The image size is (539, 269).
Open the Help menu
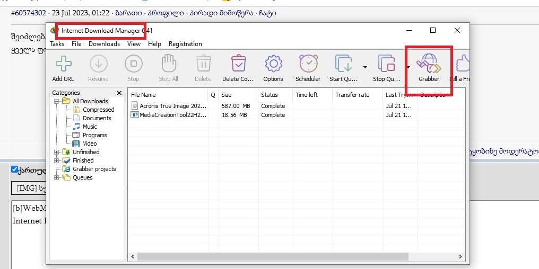click(x=154, y=44)
